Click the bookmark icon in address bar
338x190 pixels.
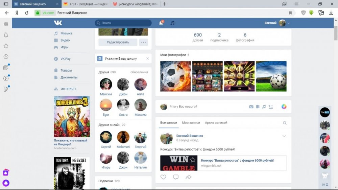(x=290, y=13)
